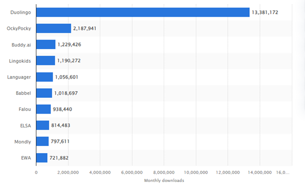Click the Languager category label
This screenshot has height=187, width=305.
pos(19,77)
